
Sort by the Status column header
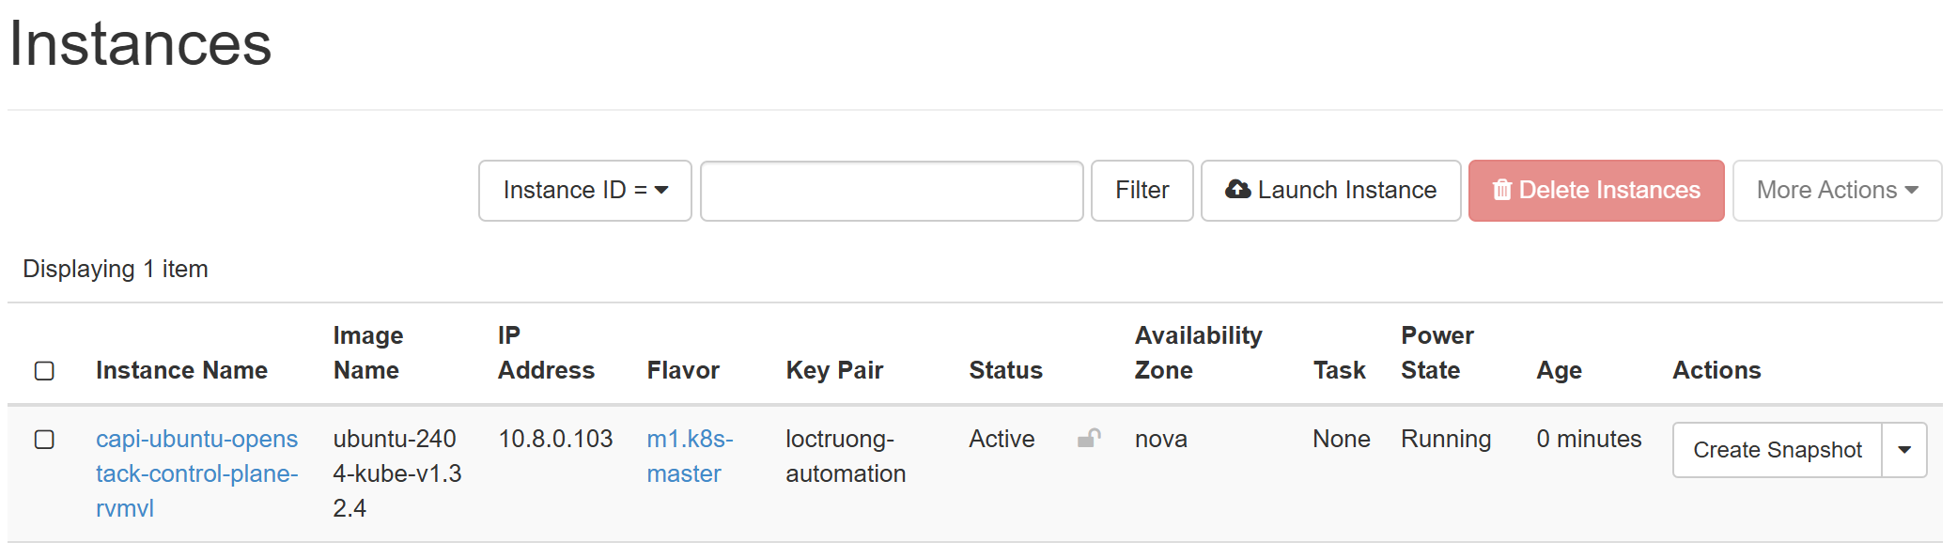coord(1005,370)
